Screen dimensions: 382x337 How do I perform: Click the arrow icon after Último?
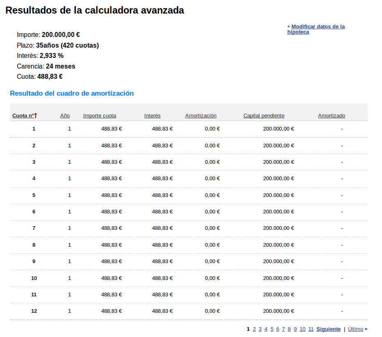[366, 329]
